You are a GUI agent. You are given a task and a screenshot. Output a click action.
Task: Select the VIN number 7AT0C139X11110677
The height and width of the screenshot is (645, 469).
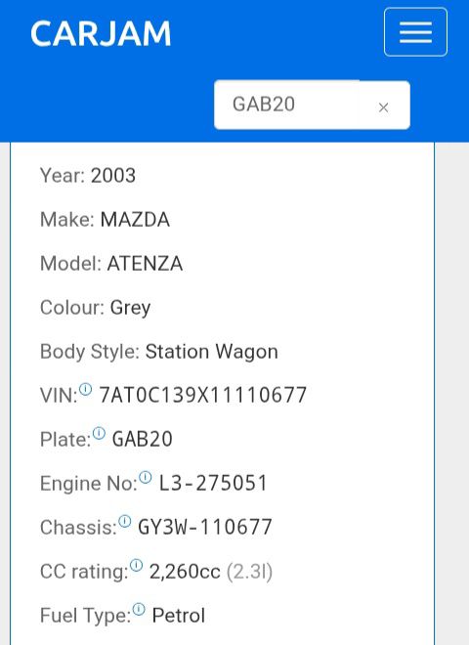point(203,396)
